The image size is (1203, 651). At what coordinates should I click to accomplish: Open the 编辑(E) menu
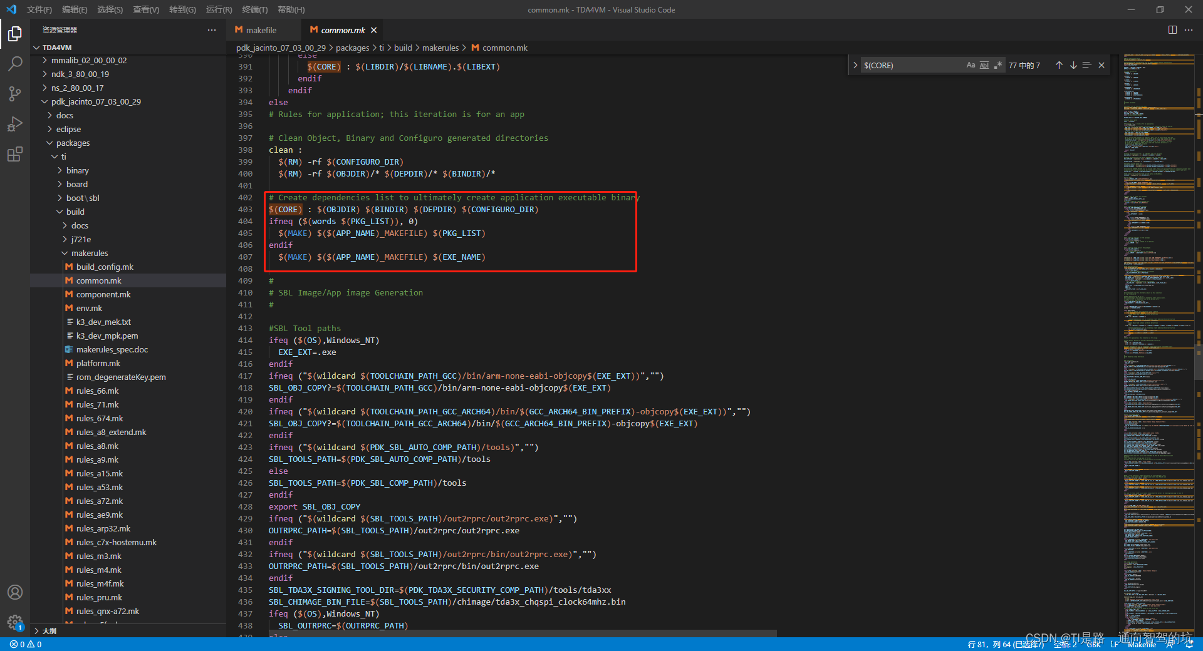pyautogui.click(x=75, y=9)
